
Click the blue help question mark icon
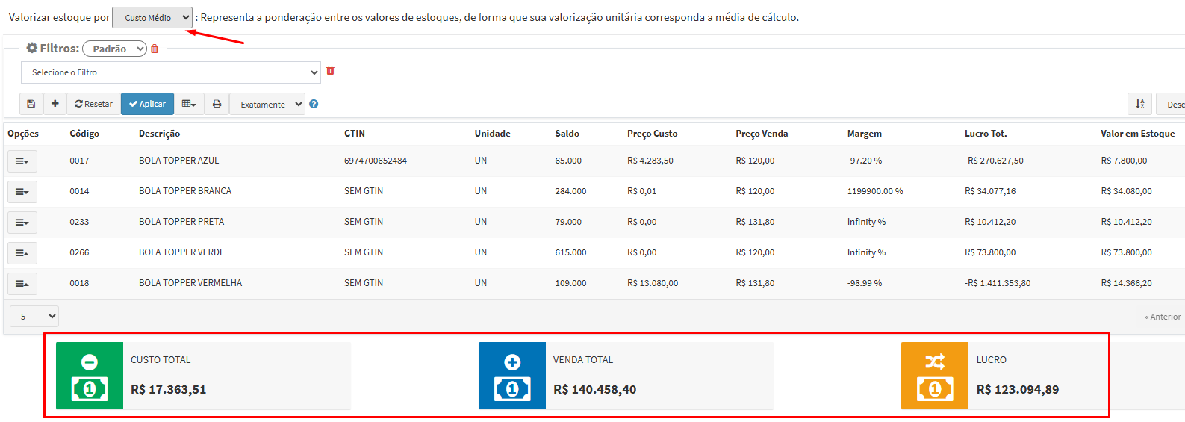314,104
